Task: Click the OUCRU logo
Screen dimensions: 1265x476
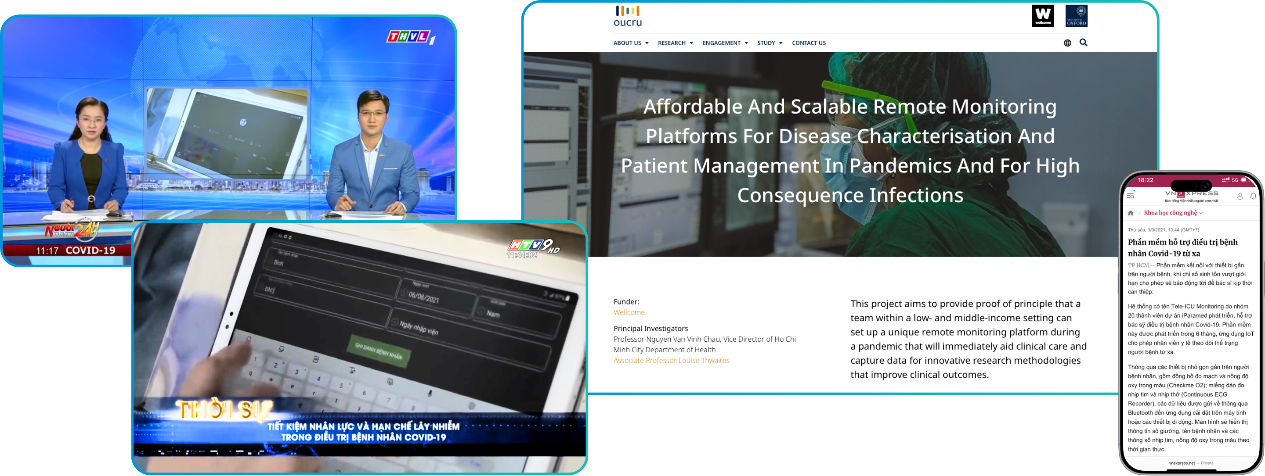Action: 628,16
